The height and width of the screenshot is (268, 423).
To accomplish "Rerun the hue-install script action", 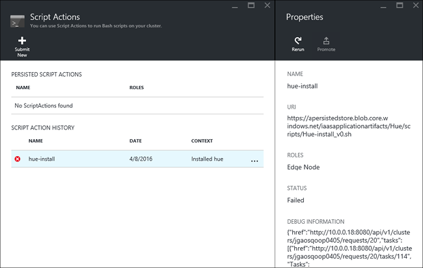I will tap(297, 41).
